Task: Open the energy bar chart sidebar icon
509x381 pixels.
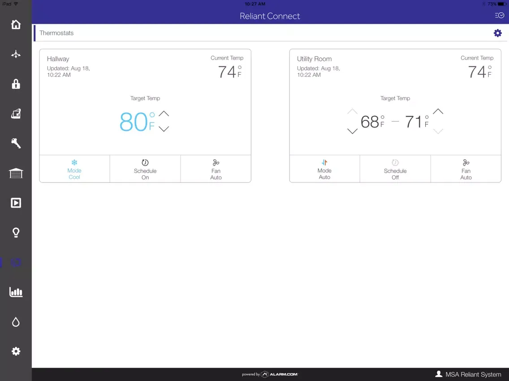Action: (16, 292)
